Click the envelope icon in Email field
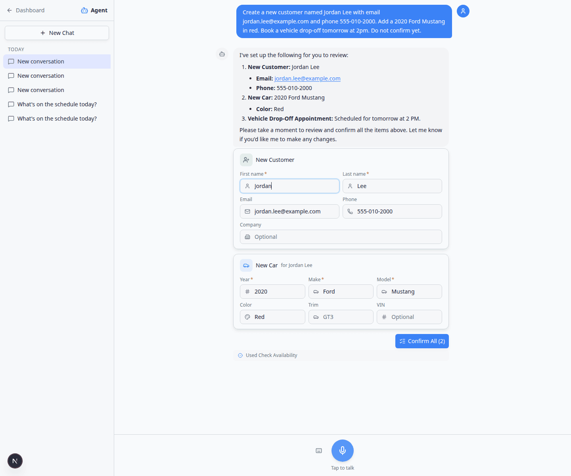This screenshot has height=476, width=571. tap(247, 211)
